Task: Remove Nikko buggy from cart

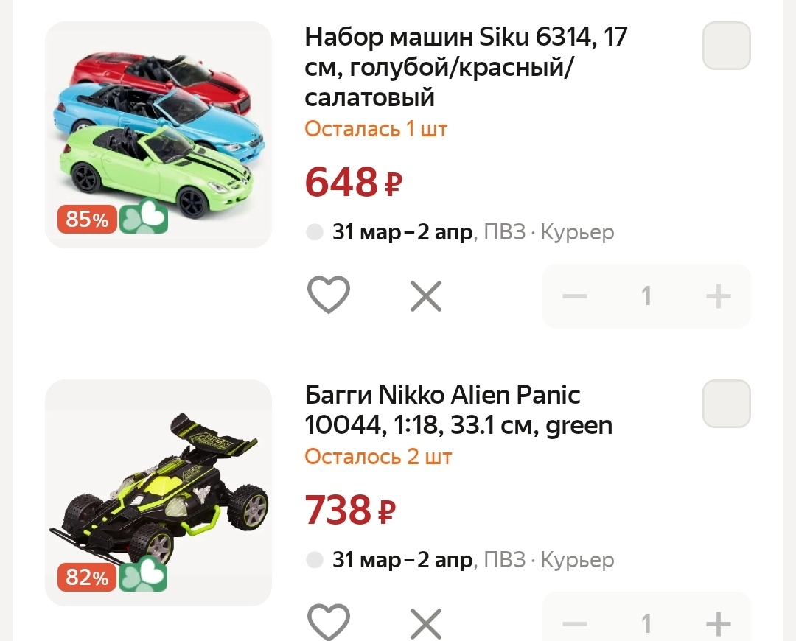Action: 425,624
